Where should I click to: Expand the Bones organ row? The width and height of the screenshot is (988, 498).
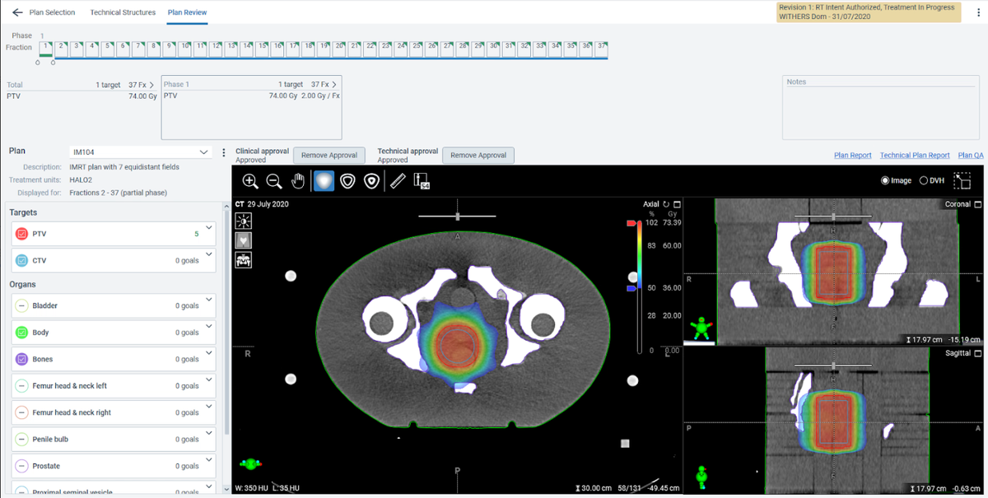point(209,352)
